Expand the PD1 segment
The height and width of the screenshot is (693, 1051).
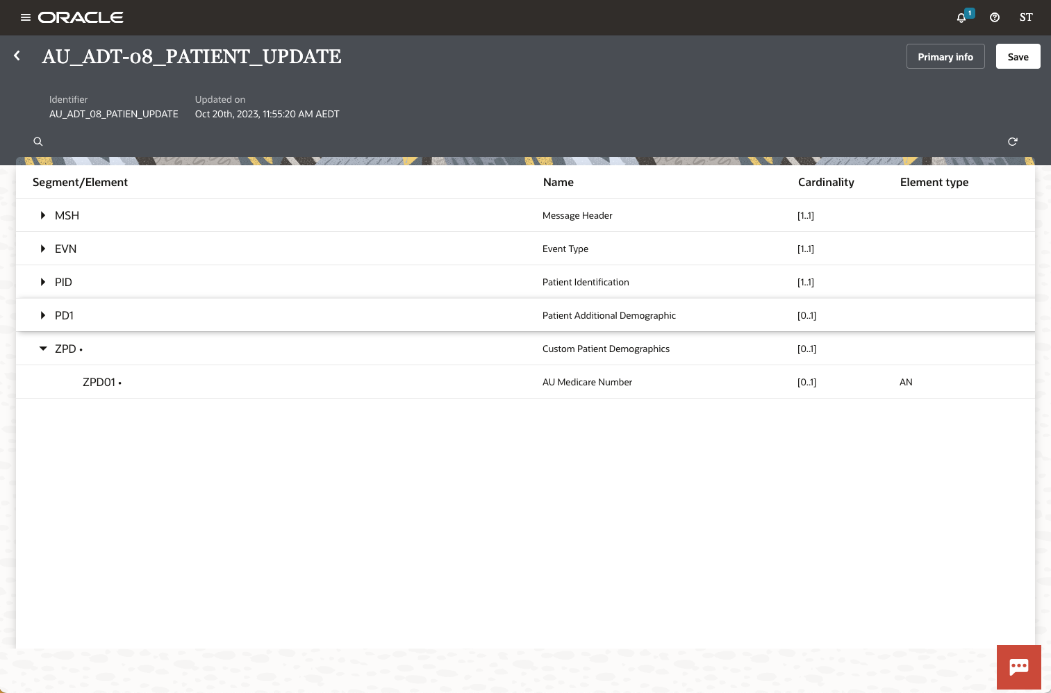coord(43,315)
